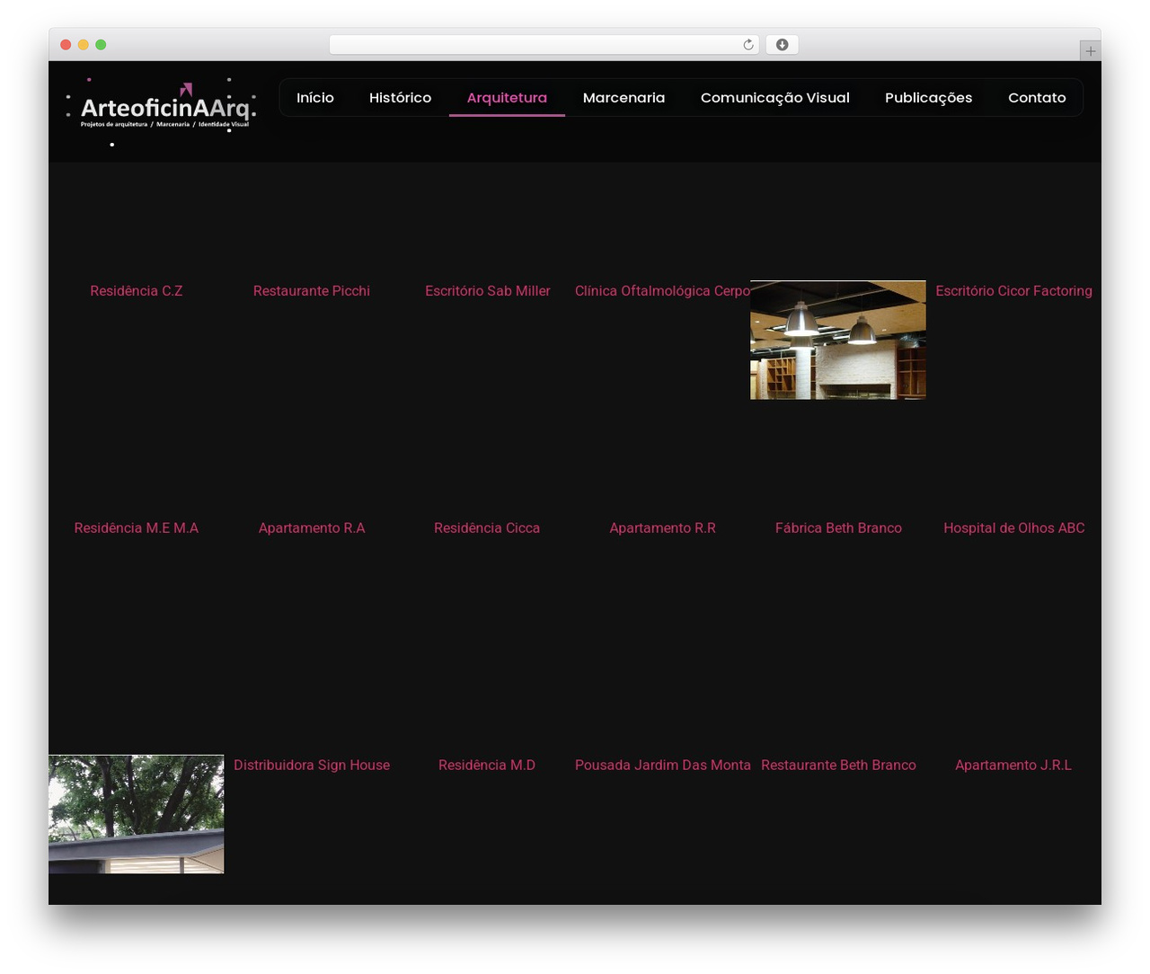Open the Restaurante Picchi project

pos(312,291)
